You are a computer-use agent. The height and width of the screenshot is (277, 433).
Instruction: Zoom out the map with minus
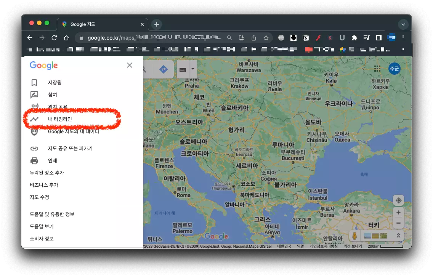coord(398,223)
